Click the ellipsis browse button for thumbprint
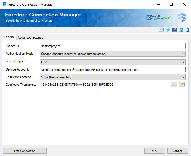Screen dimensions: 191x156 tap(174, 85)
